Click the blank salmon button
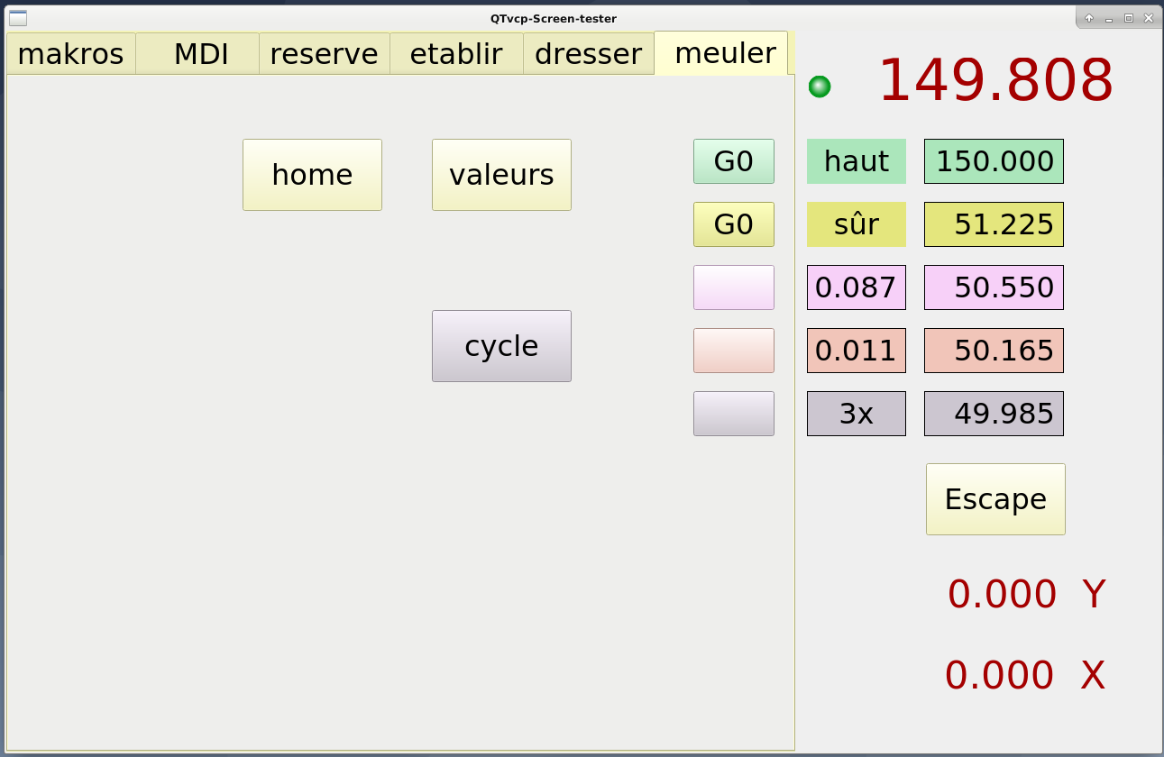1164x757 pixels. (x=734, y=351)
